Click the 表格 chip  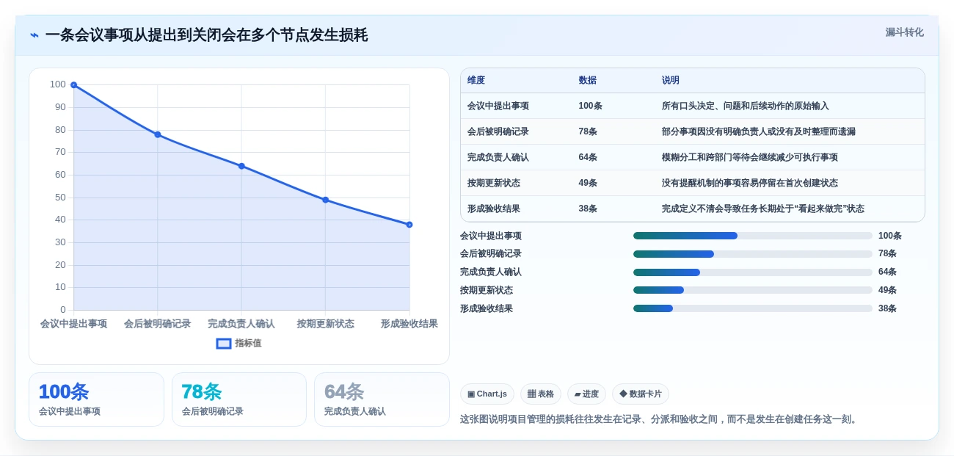(541, 394)
